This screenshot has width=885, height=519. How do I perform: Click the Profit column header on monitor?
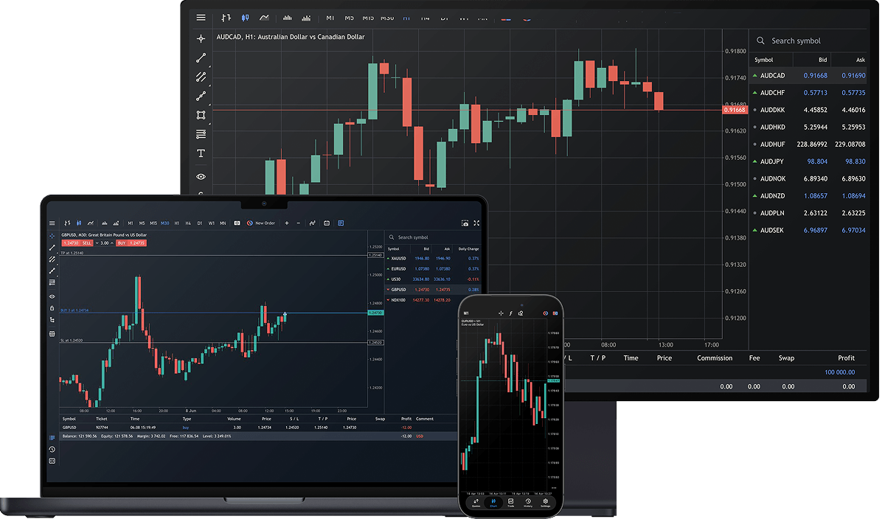click(846, 358)
